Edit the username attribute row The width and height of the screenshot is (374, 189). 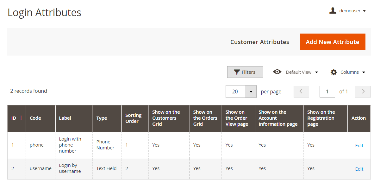coord(359,169)
